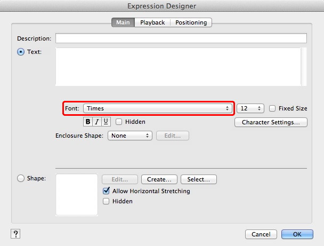Select the Text radio button

(21, 52)
